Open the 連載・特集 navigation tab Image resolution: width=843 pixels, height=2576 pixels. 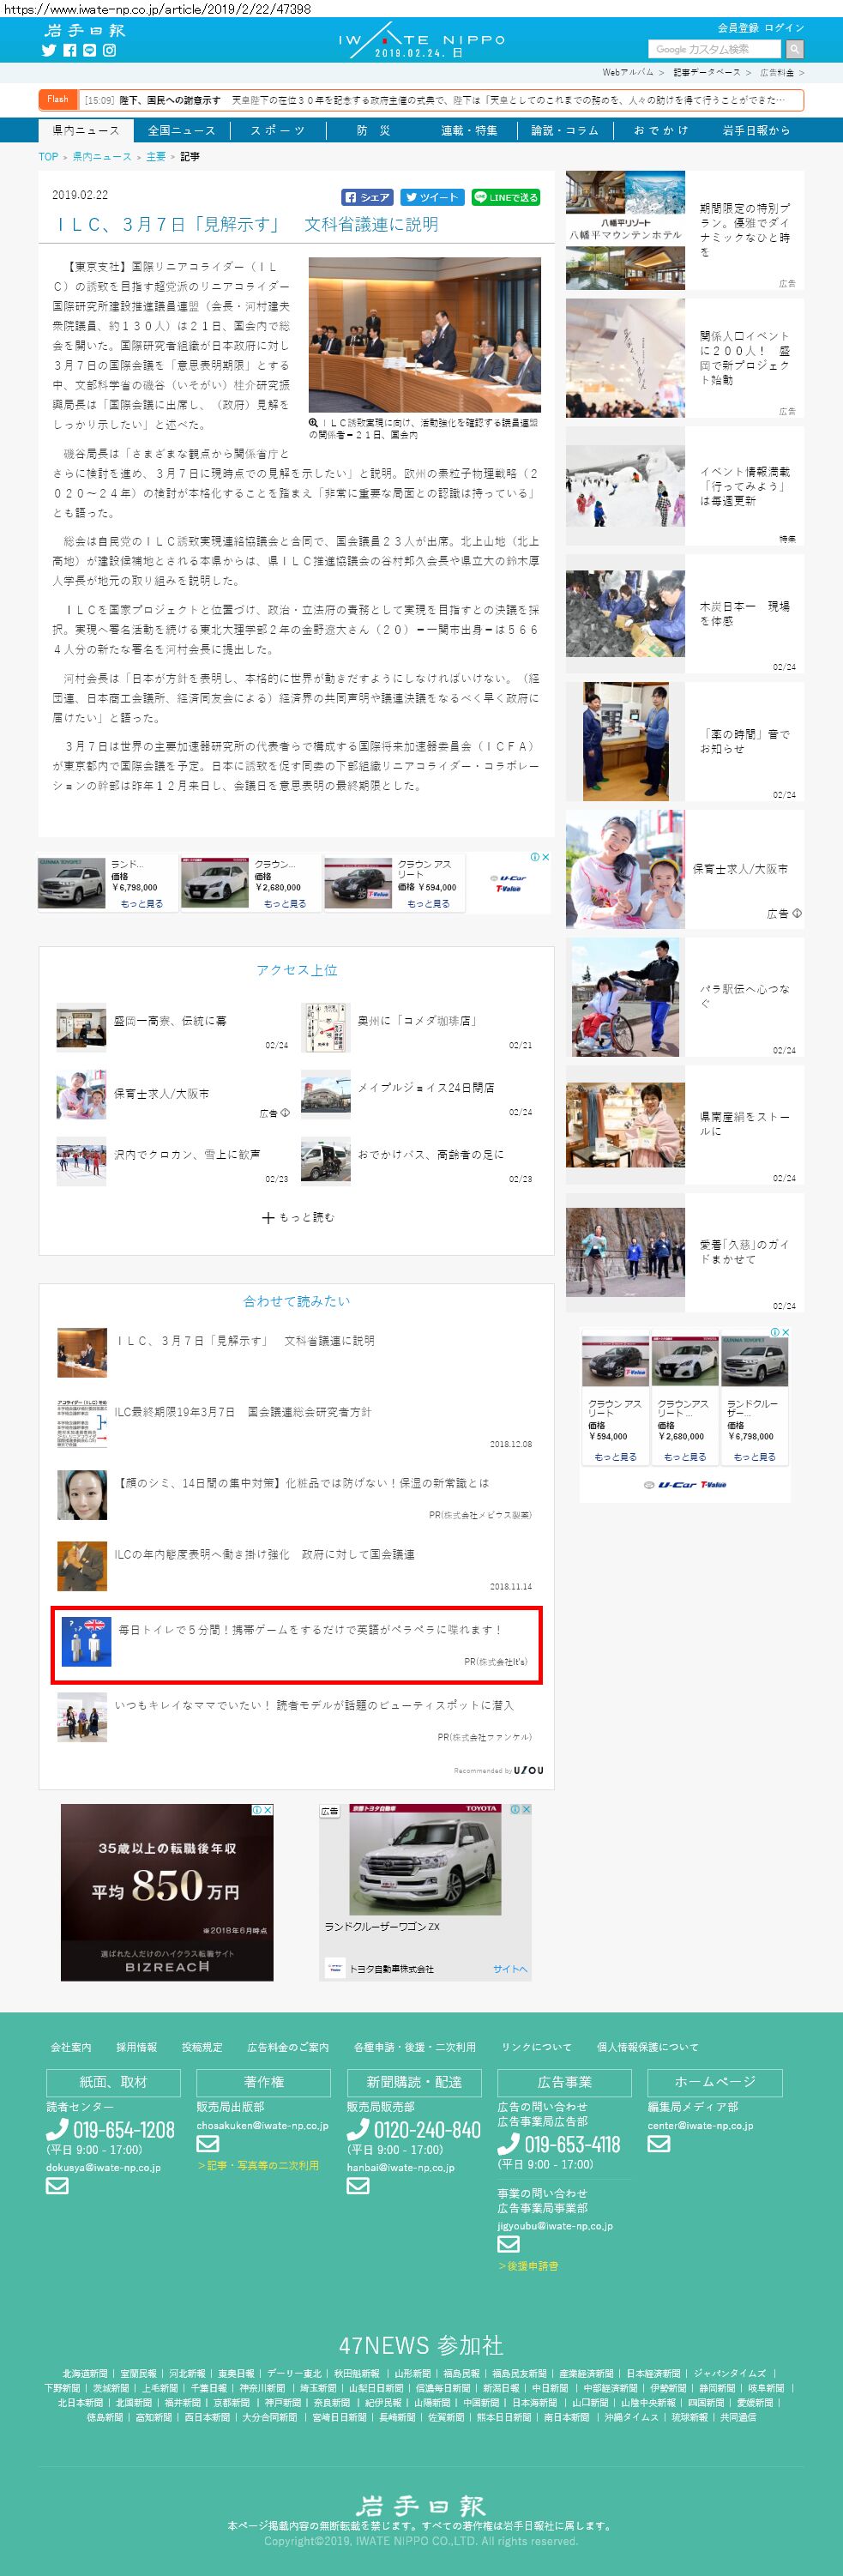(468, 130)
